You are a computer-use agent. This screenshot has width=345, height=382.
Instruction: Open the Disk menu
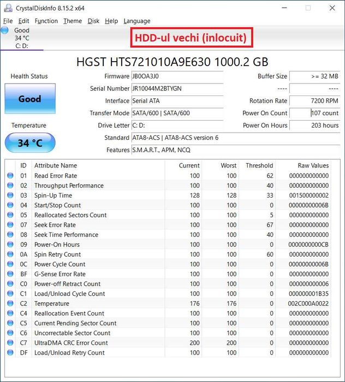[93, 21]
